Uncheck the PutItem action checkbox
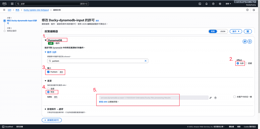The width and height of the screenshot is (260, 129). 48,72
